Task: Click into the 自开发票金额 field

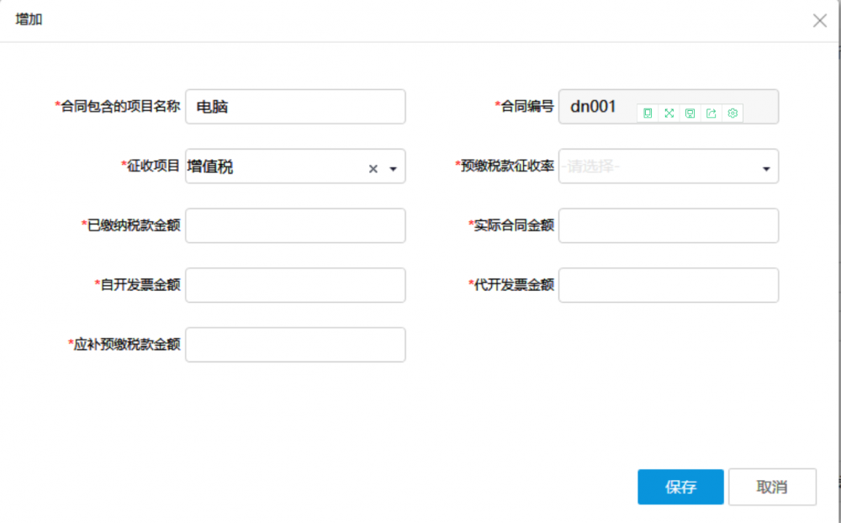Action: [x=295, y=285]
